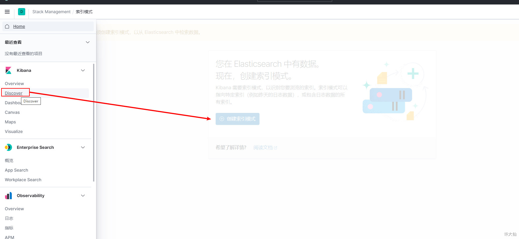The height and width of the screenshot is (239, 519).
Task: Click the Enterprise Search heading text
Action: [x=35, y=147]
